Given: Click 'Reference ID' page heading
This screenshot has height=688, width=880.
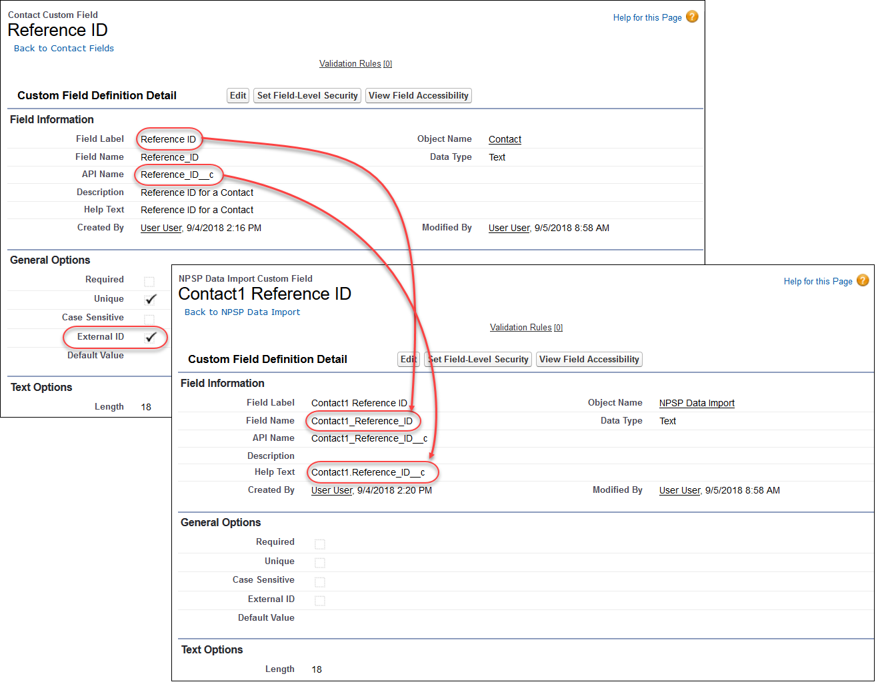Looking at the screenshot, I should click(57, 30).
